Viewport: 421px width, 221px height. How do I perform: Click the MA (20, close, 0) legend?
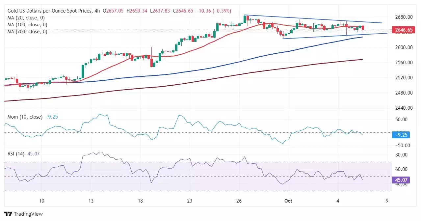(26, 18)
